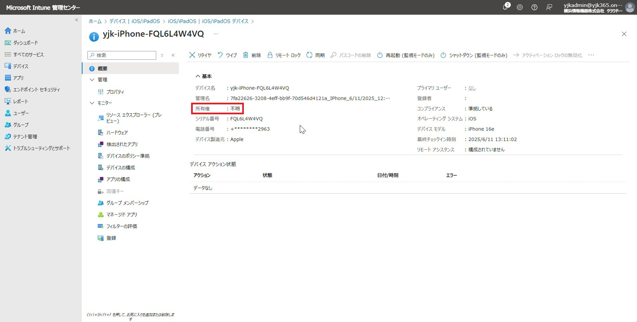Sort by アクション column header
This screenshot has height=322, width=637.
(x=202, y=175)
